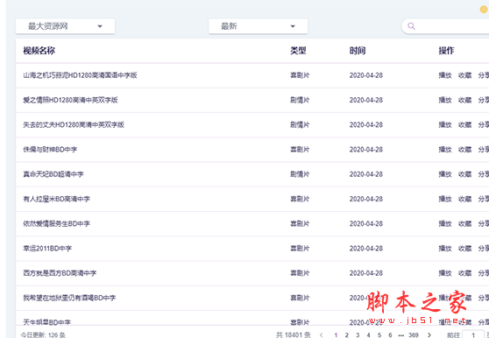
Task: Open the 最大资源网 source dropdown
Action: 65,26
